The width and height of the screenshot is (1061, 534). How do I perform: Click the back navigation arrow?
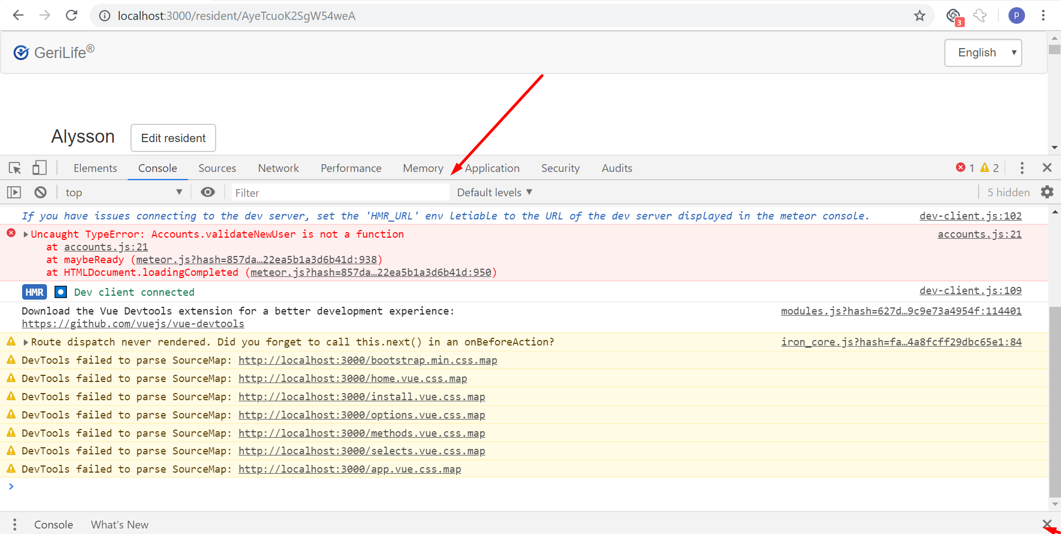18,15
